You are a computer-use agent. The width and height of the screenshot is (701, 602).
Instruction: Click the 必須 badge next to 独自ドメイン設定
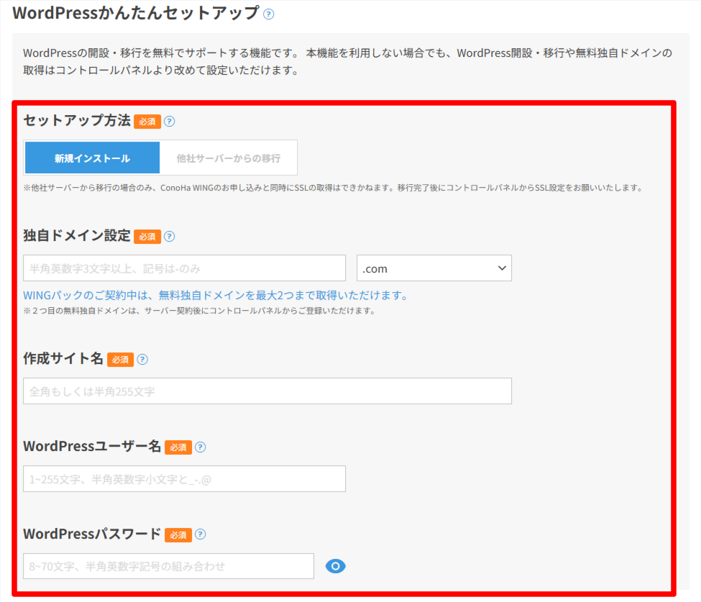click(147, 237)
